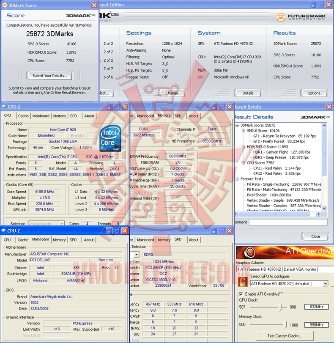Image resolution: width=334 pixels, height=343 pixels.
Task: Collapse HDR/SM3.0 Score tree node
Action: 243,147
